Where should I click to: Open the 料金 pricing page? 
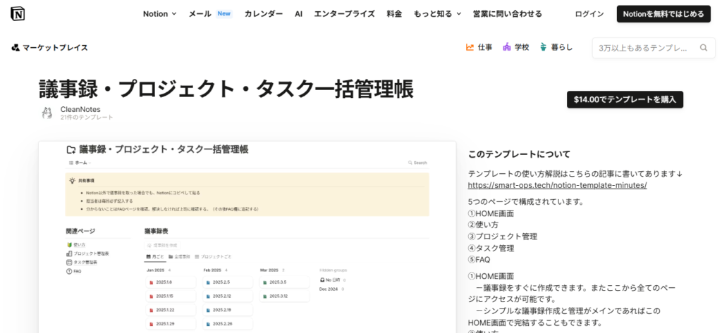coord(394,14)
